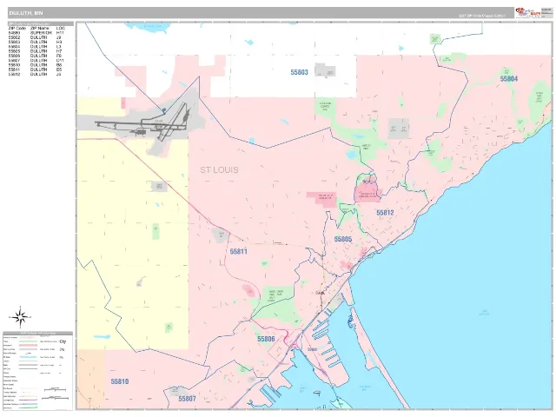Viewport: 556px width, 417px height.
Task: Select the 55812 DULUTH index row
Action: pyautogui.click(x=36, y=75)
